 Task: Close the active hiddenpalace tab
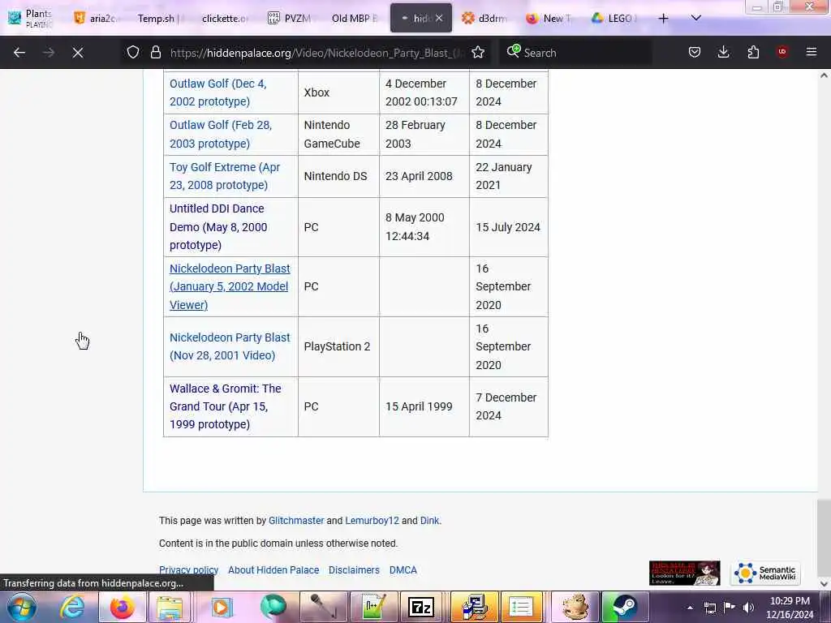pyautogui.click(x=439, y=19)
